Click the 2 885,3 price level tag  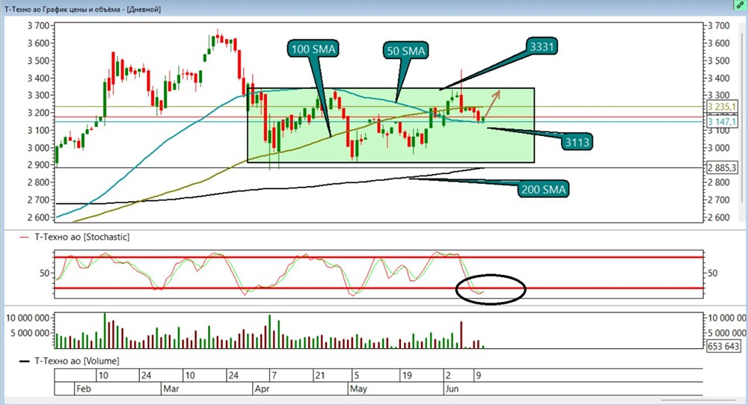point(723,167)
